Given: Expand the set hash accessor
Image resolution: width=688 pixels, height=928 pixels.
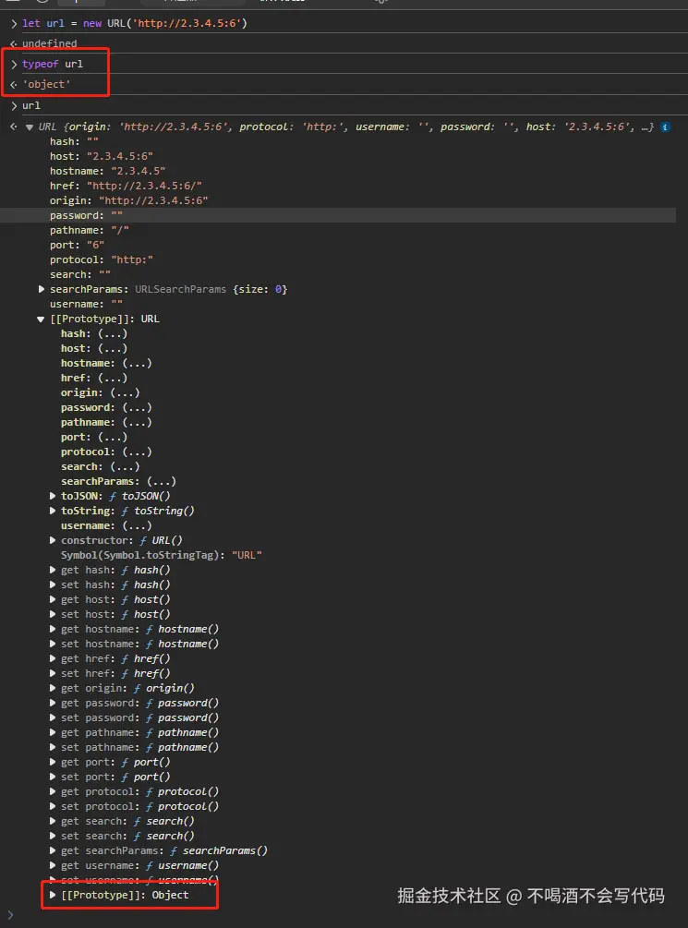Looking at the screenshot, I should (53, 585).
